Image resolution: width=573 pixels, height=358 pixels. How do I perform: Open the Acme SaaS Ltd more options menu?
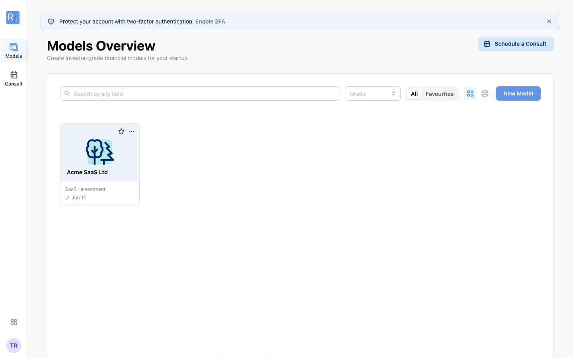132,131
